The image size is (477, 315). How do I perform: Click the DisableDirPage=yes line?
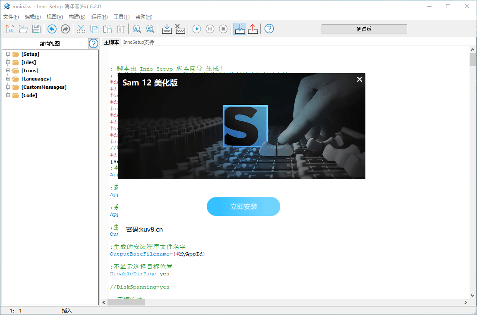click(x=140, y=274)
